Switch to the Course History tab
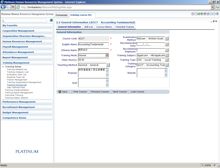This screenshot has width=220, height=168. [104, 27]
